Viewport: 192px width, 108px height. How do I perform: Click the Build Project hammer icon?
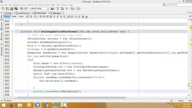[x=58, y=9]
